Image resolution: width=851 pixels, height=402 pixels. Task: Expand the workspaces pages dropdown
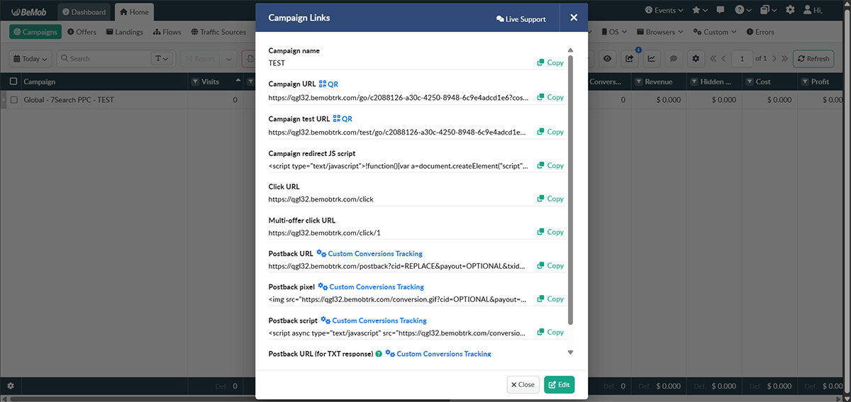coord(768,11)
